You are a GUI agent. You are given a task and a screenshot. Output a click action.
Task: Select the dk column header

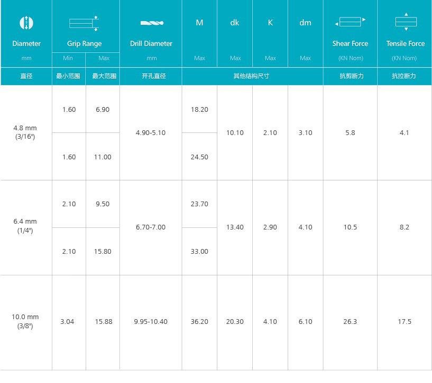pyautogui.click(x=235, y=23)
